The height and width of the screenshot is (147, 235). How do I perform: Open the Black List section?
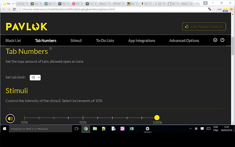tap(13, 40)
